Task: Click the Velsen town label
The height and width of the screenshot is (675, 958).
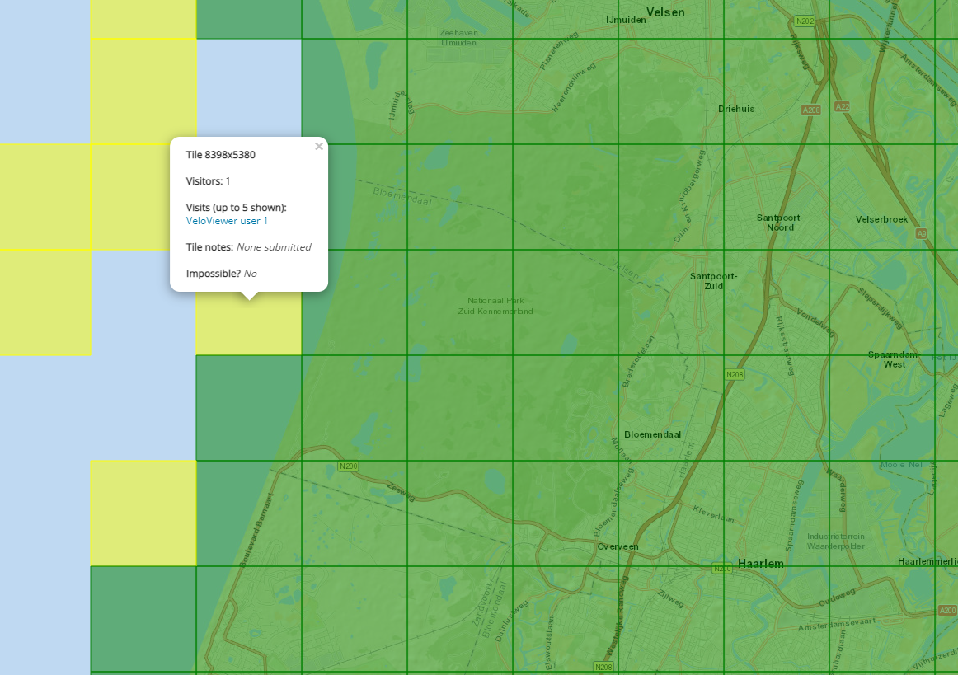Action: (665, 12)
